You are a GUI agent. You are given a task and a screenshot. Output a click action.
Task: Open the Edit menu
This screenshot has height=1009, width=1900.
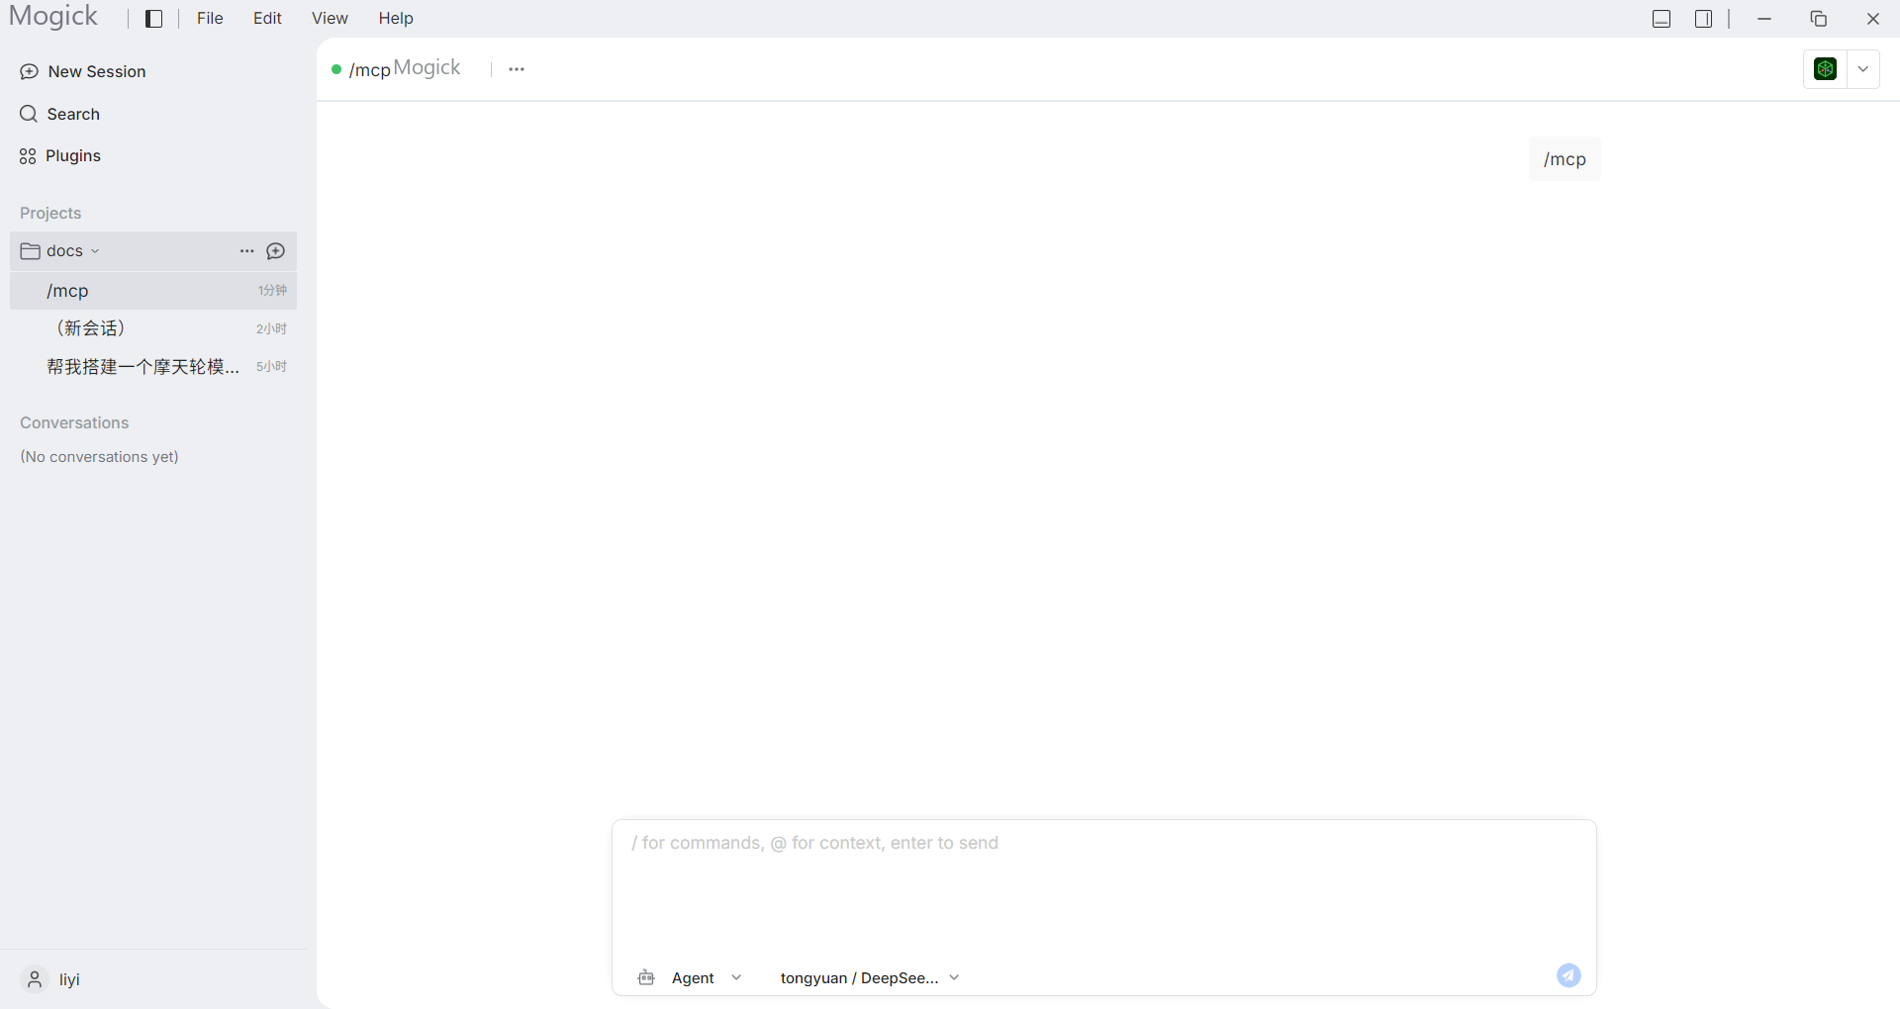coord(267,19)
